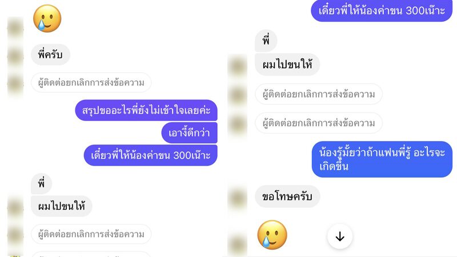Tap the crying-smile emoji below the 'ขอโทษครับ' message
Image resolution: width=457 pixels, height=257 pixels.
coord(272,235)
